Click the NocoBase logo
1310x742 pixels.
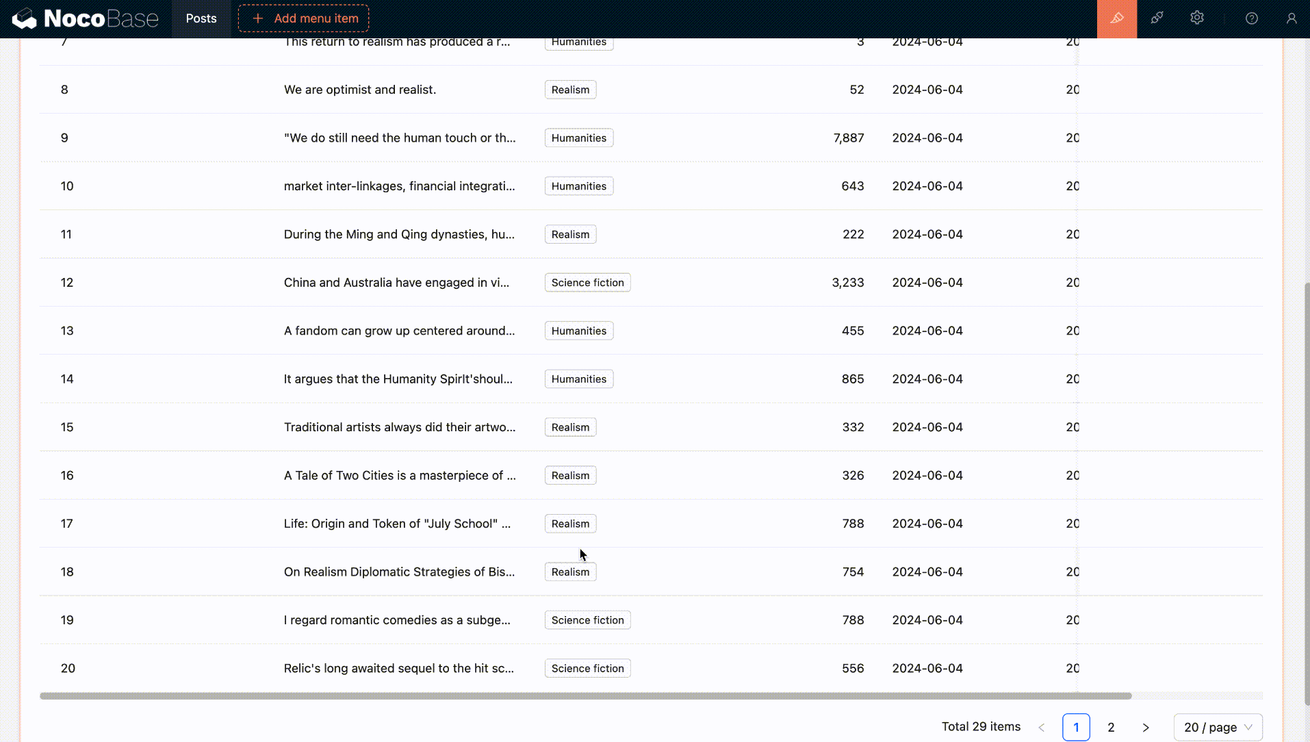(85, 18)
